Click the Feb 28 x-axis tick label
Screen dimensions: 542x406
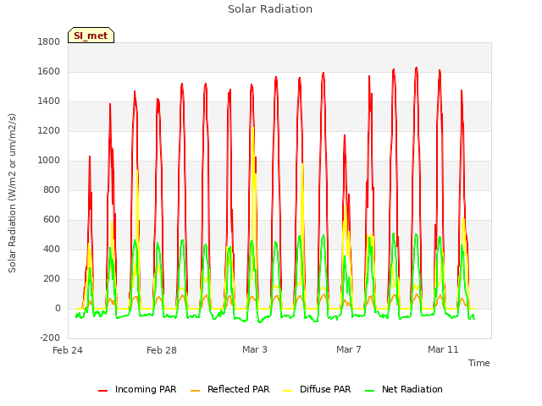tap(162, 350)
